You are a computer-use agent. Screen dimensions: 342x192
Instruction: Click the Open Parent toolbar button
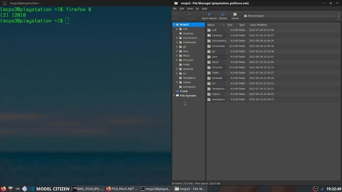tap(209, 16)
